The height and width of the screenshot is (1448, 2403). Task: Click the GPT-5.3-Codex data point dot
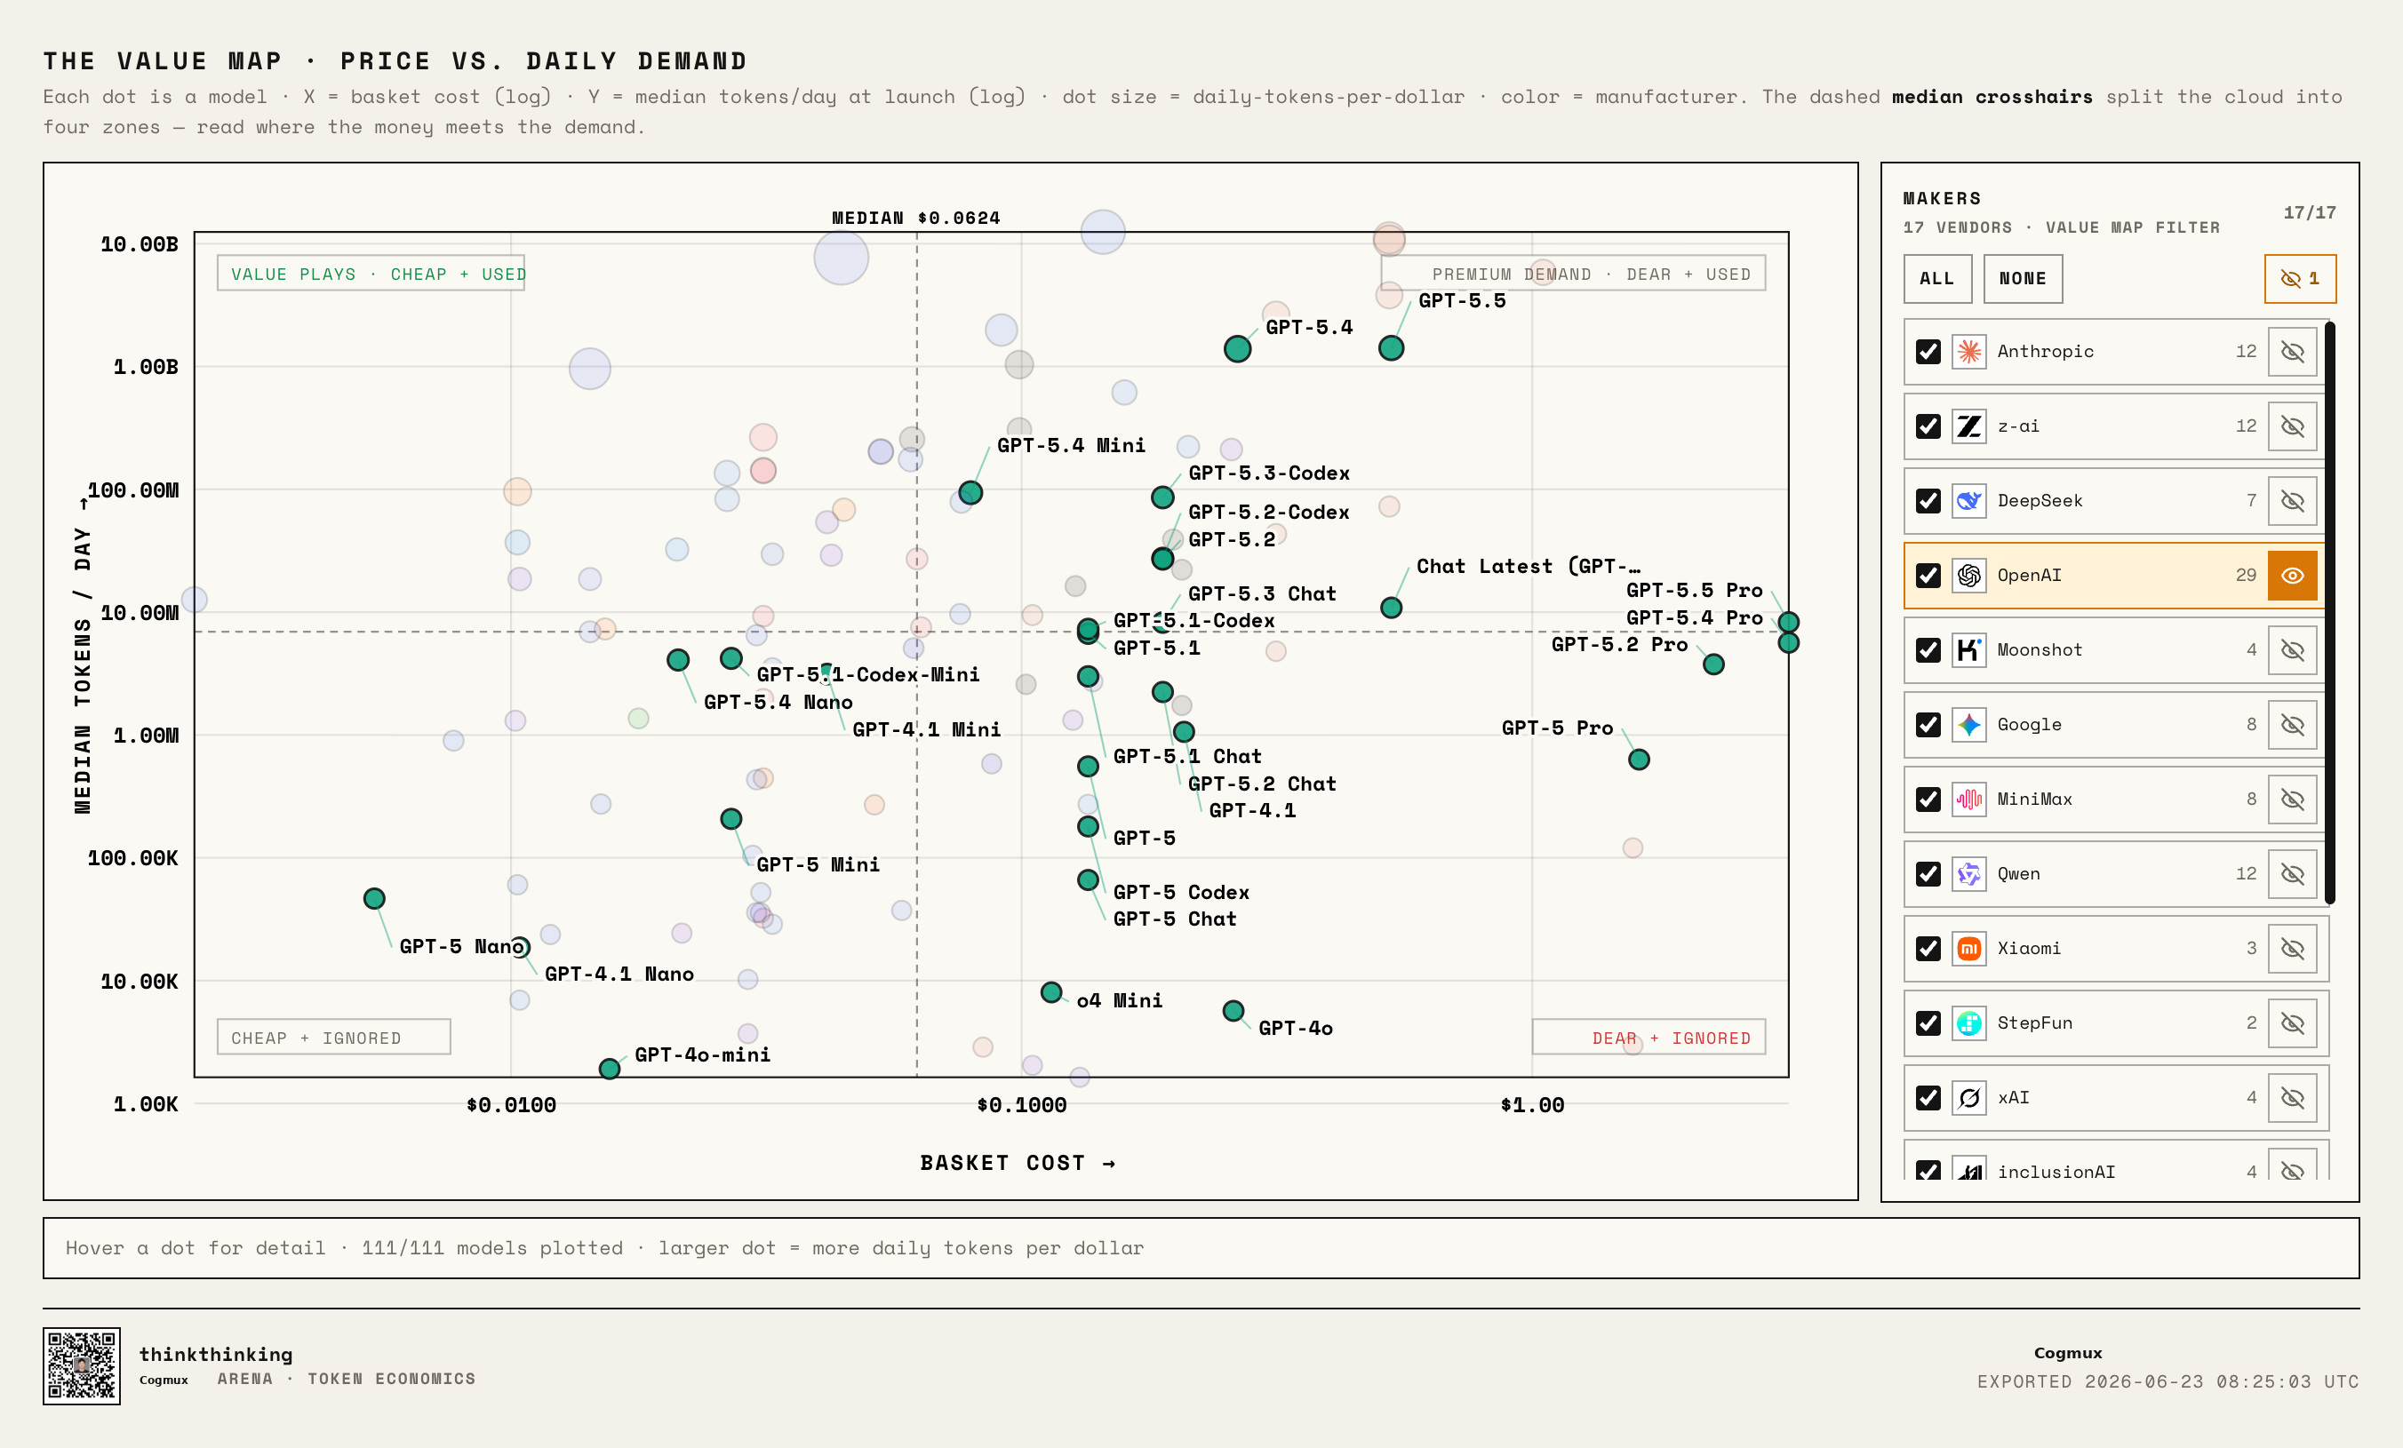[x=1162, y=497]
